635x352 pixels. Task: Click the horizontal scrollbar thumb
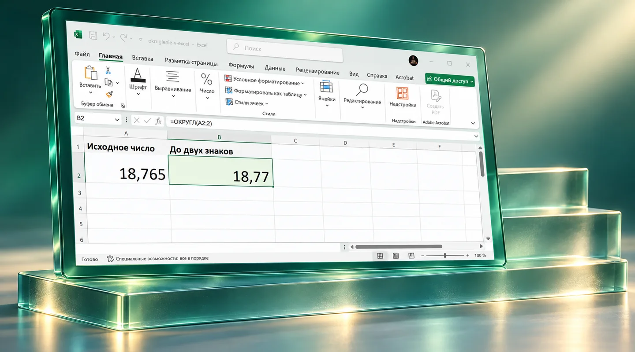point(399,247)
